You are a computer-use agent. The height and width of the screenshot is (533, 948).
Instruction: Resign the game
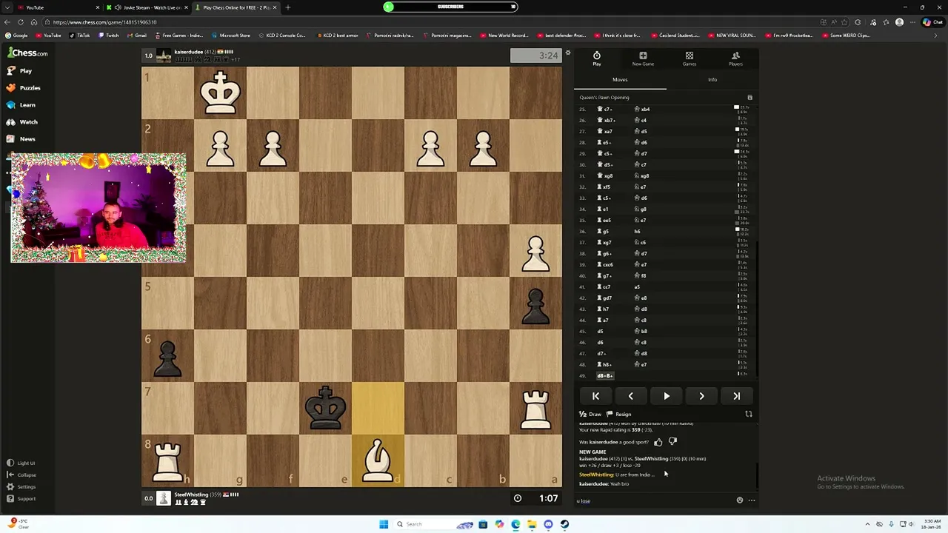tap(619, 415)
